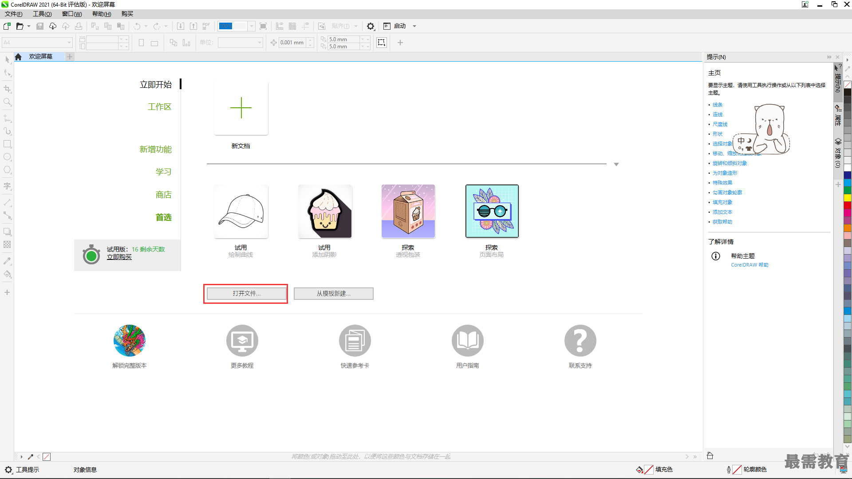Select the Zoom magnifier tool

(8, 102)
